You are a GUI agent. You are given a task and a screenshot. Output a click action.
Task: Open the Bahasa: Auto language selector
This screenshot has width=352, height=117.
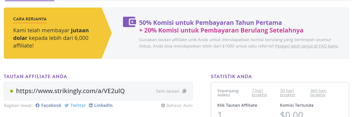point(177,106)
